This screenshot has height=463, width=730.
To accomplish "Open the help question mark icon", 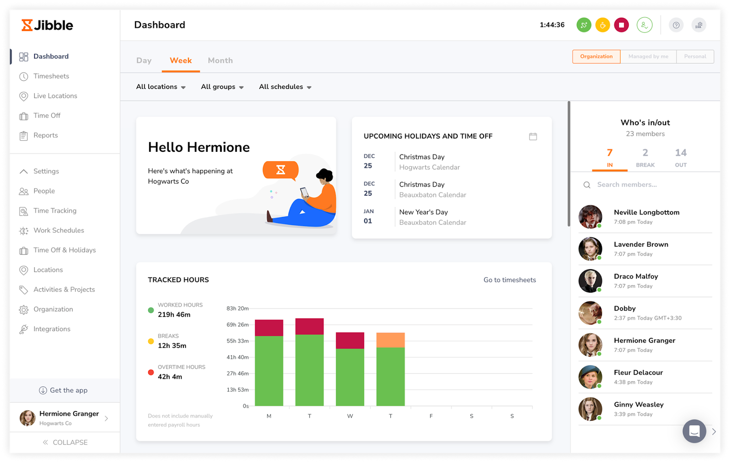I will click(x=676, y=25).
